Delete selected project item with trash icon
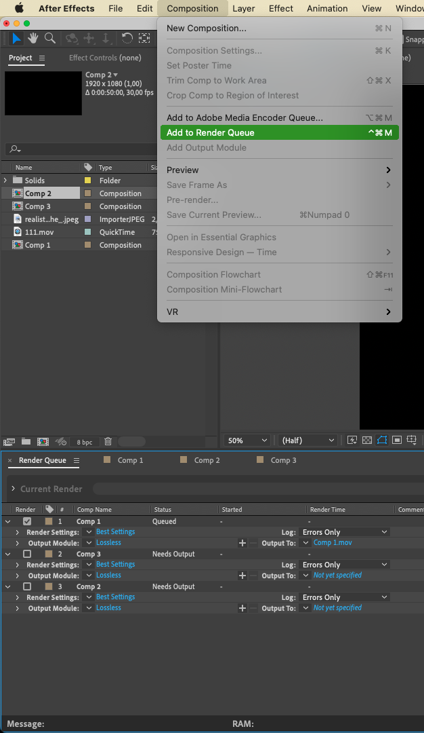The image size is (424, 733). click(108, 441)
